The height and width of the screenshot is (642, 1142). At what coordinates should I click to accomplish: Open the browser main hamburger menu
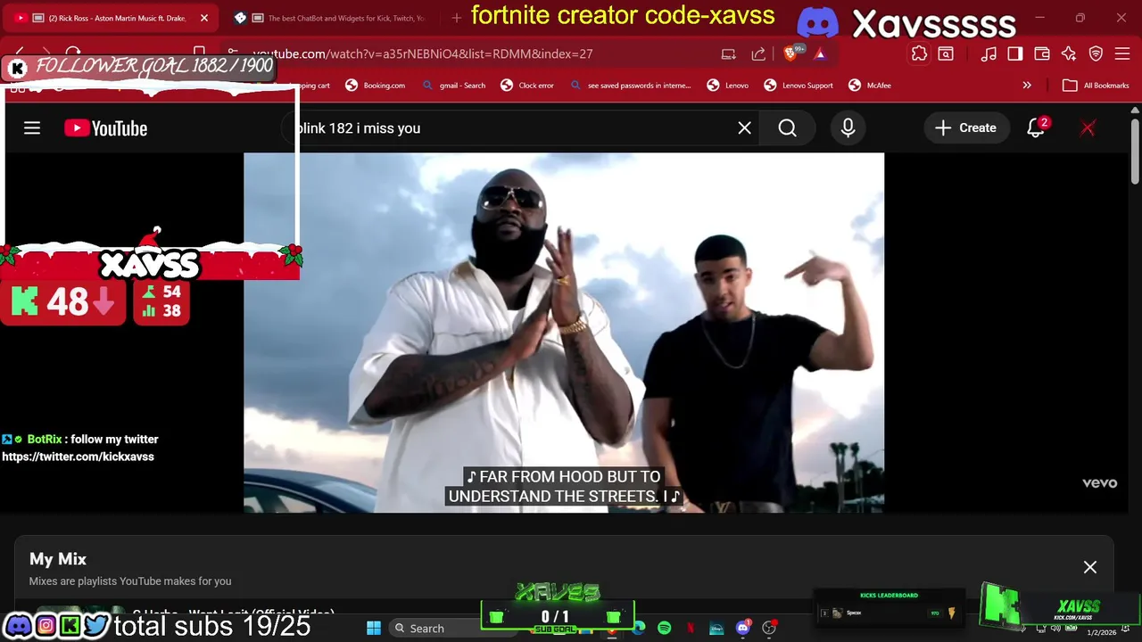pos(1123,53)
